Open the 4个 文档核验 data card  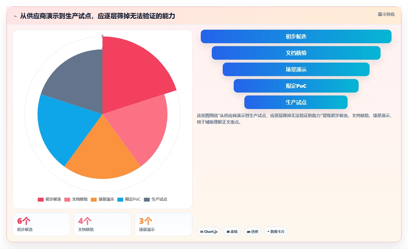point(102,224)
